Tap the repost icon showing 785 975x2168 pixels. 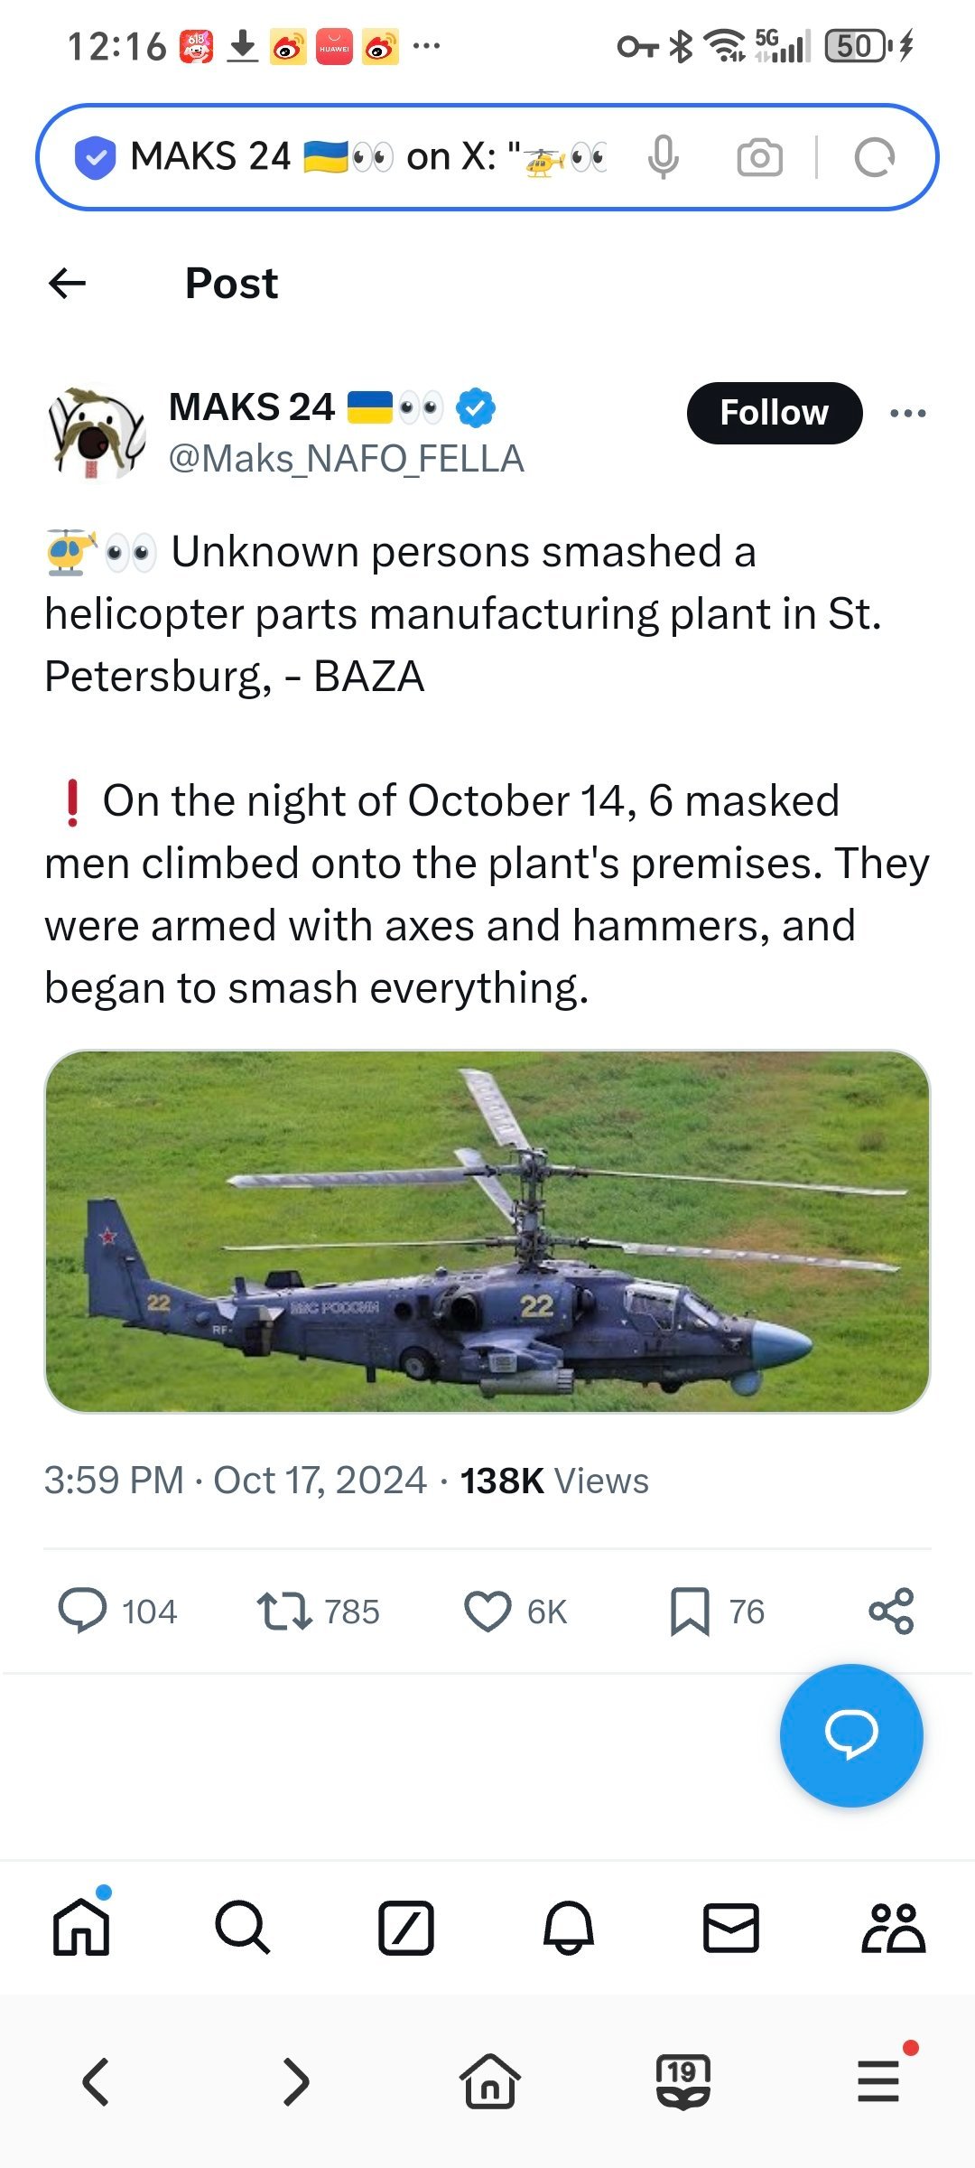284,1612
